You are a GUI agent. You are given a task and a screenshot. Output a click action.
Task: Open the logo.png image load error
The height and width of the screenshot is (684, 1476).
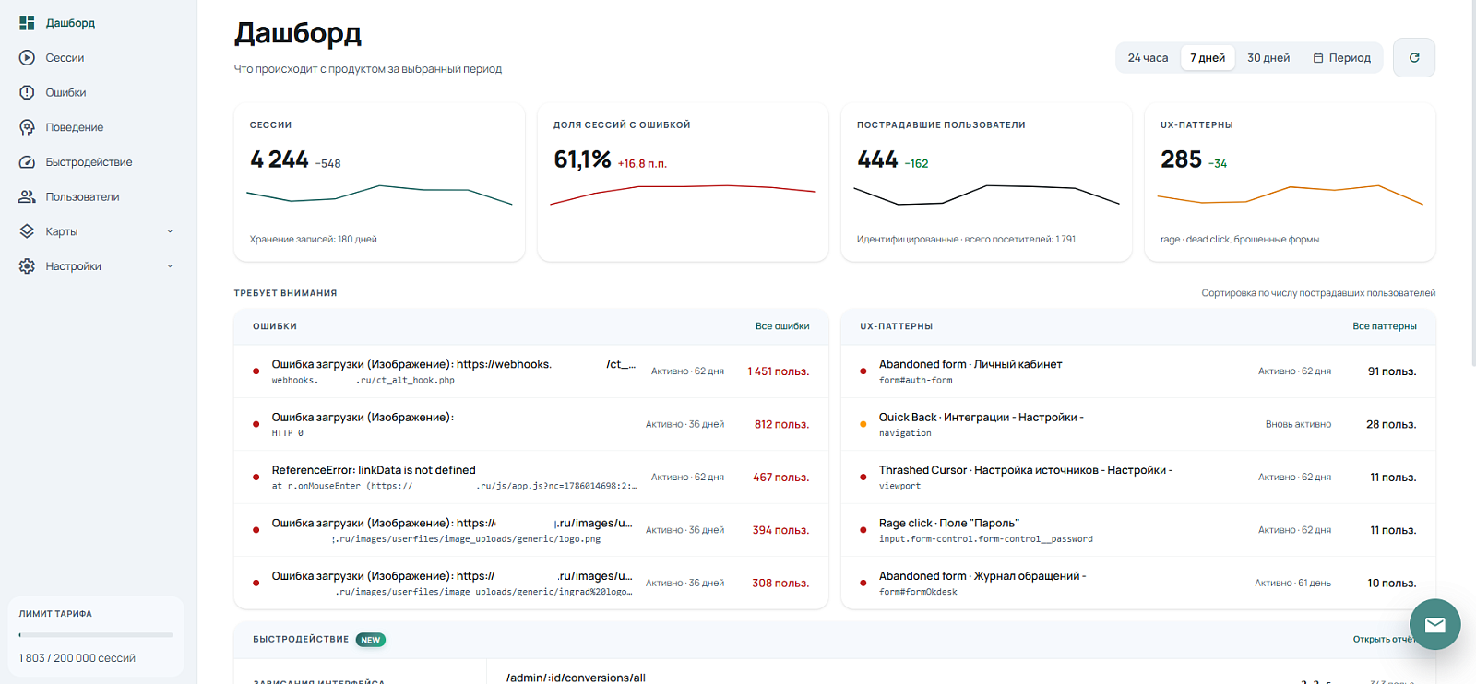(531, 530)
